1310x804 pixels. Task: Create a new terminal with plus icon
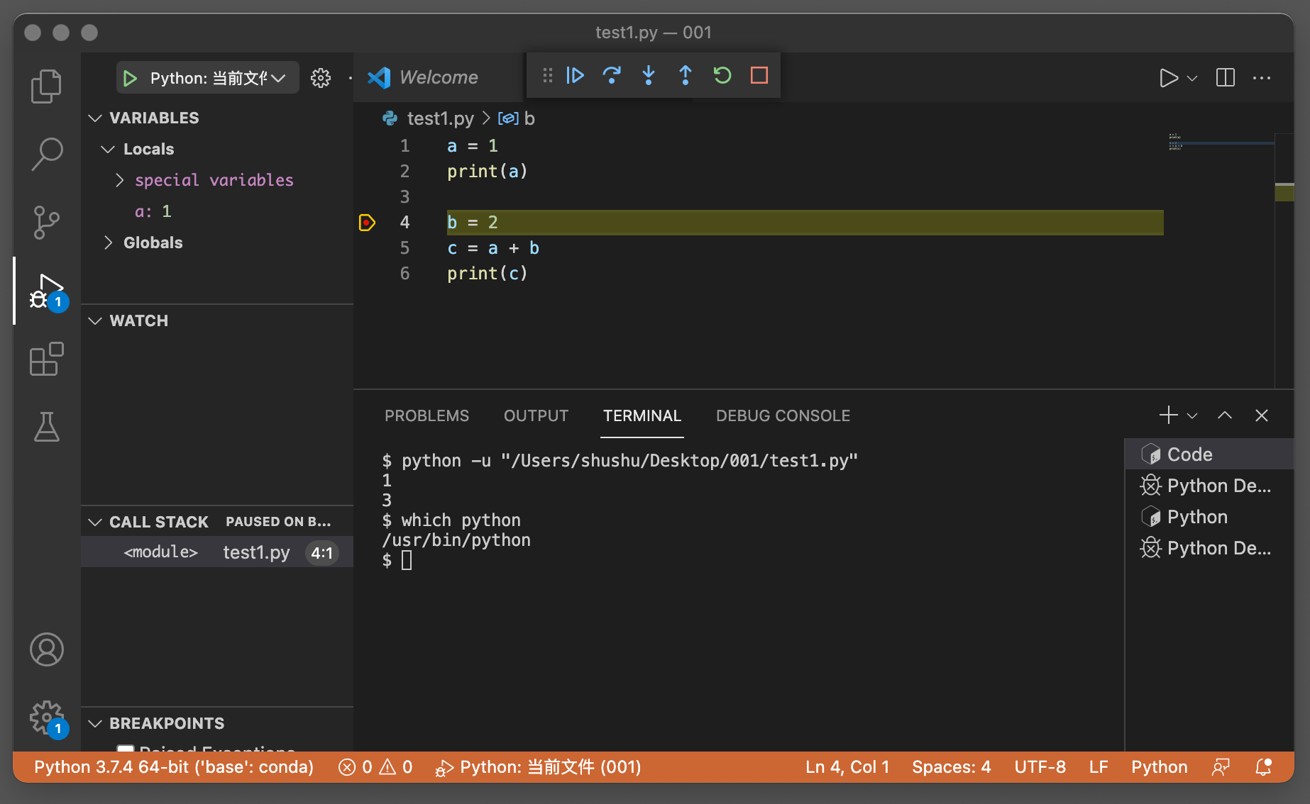click(1168, 415)
